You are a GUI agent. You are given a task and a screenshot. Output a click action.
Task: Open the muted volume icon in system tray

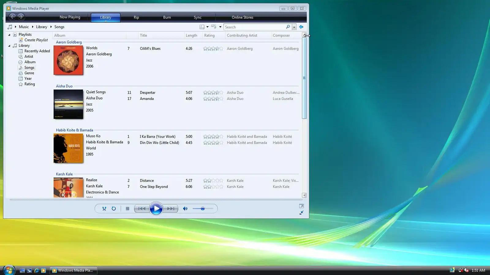click(x=466, y=270)
